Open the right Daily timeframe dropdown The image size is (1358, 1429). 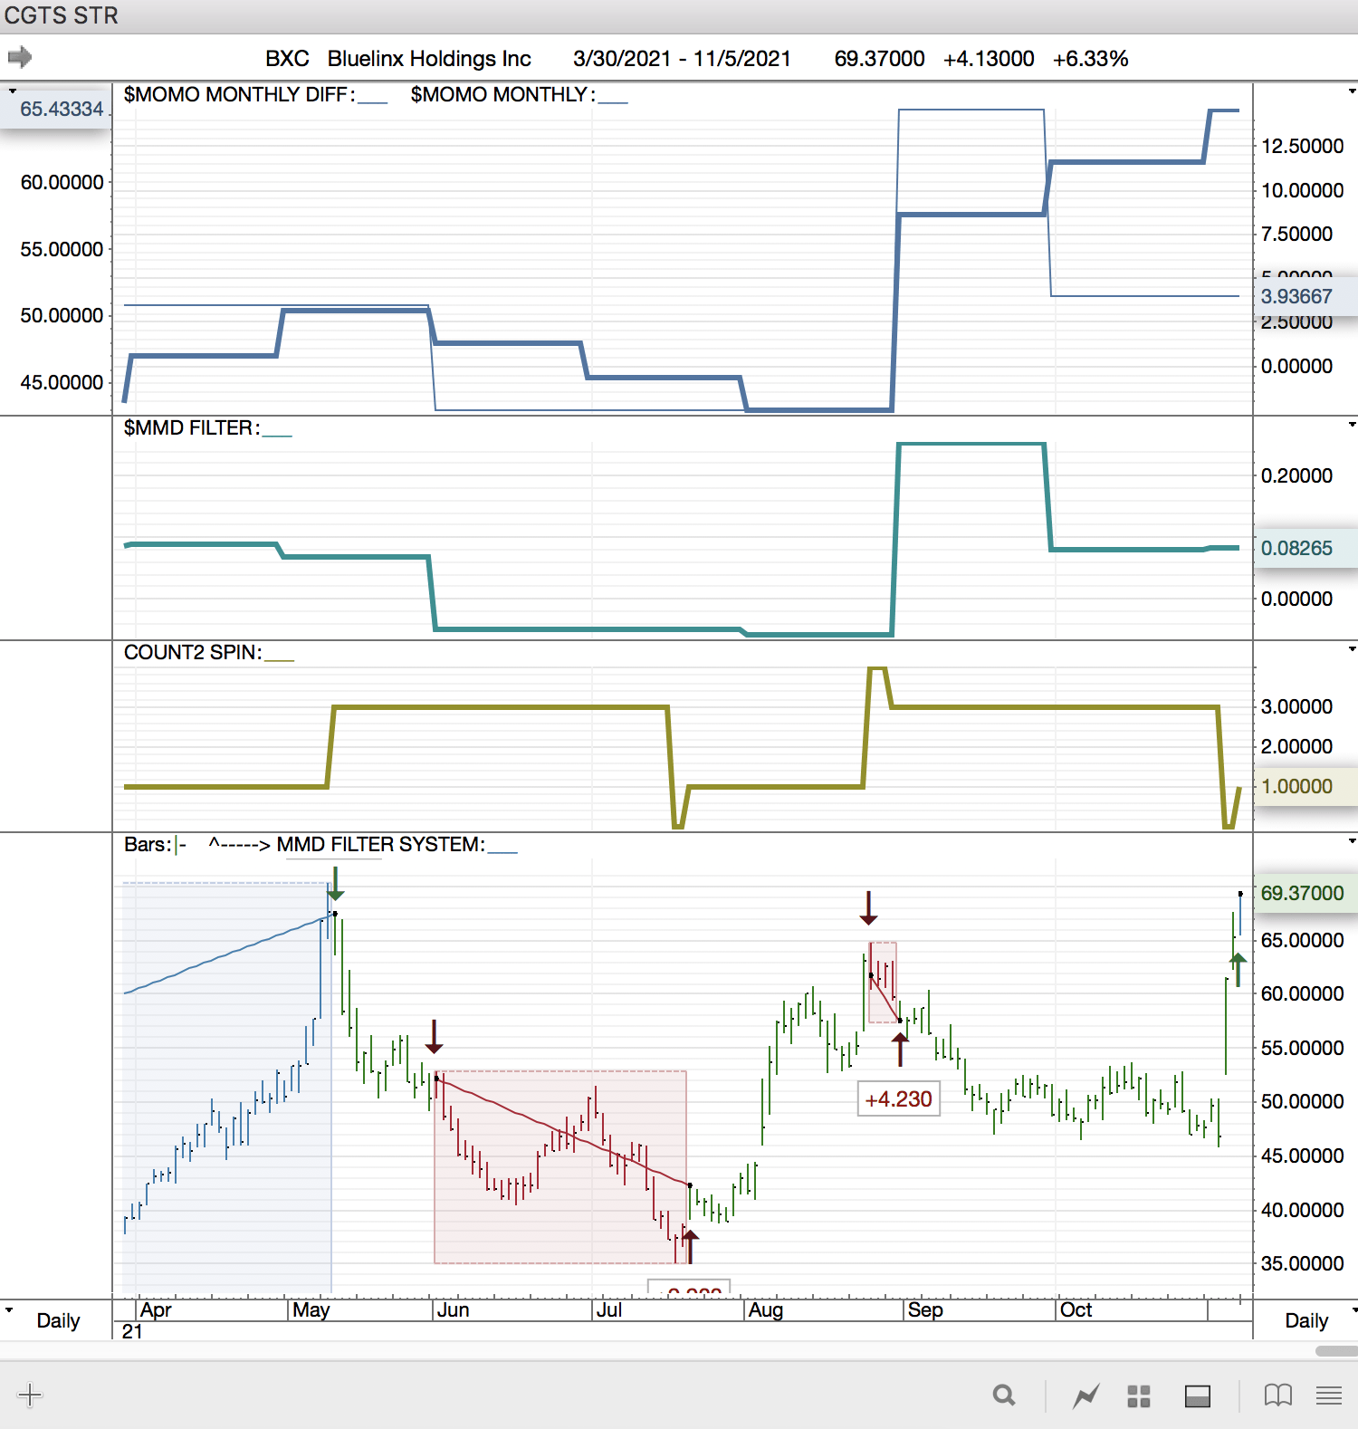tap(1353, 1309)
